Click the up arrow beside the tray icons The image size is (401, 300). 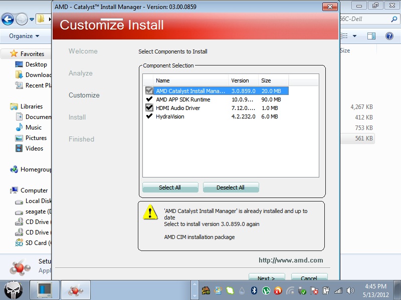[194, 284]
